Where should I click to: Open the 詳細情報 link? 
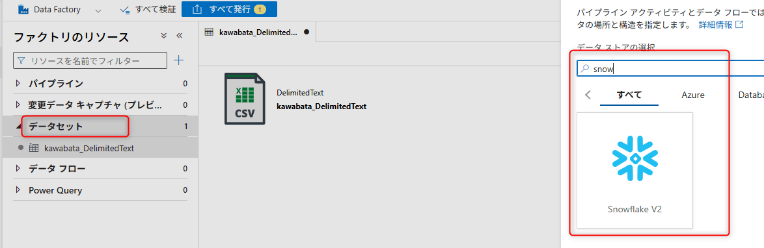(x=721, y=24)
